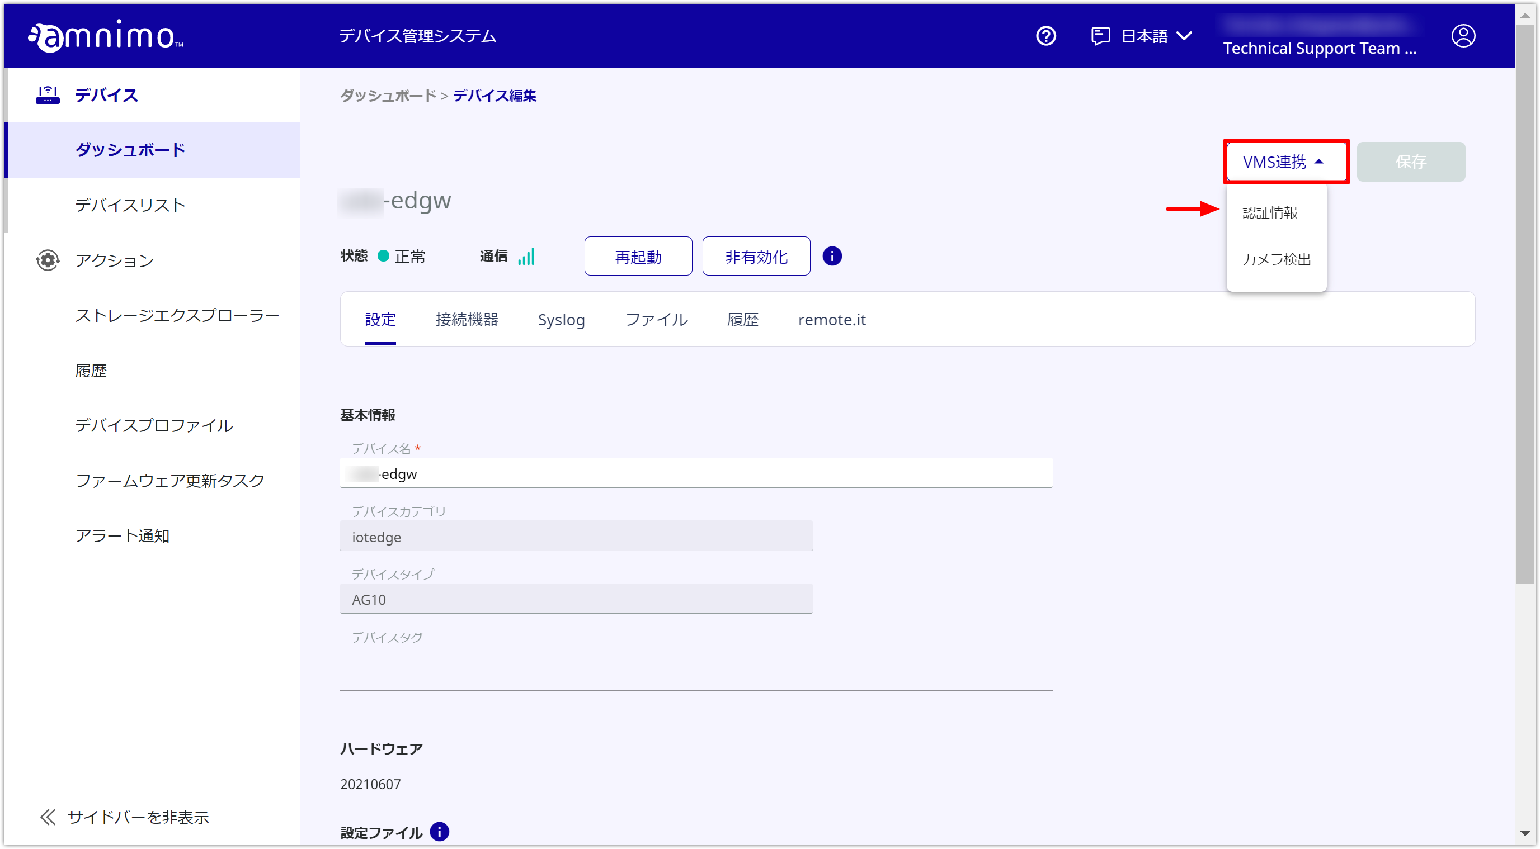Click the 保存 button
This screenshot has width=1540, height=849.
click(1410, 162)
